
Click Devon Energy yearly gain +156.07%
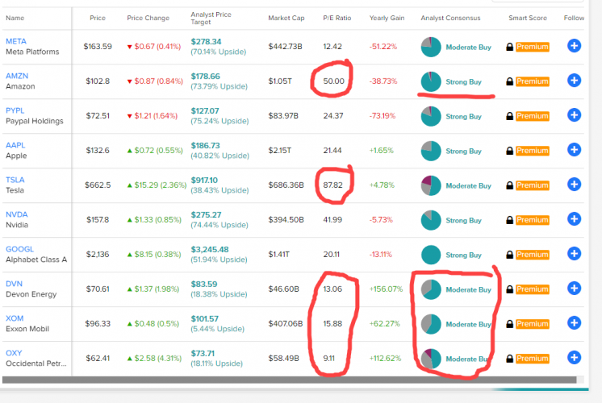tap(386, 289)
